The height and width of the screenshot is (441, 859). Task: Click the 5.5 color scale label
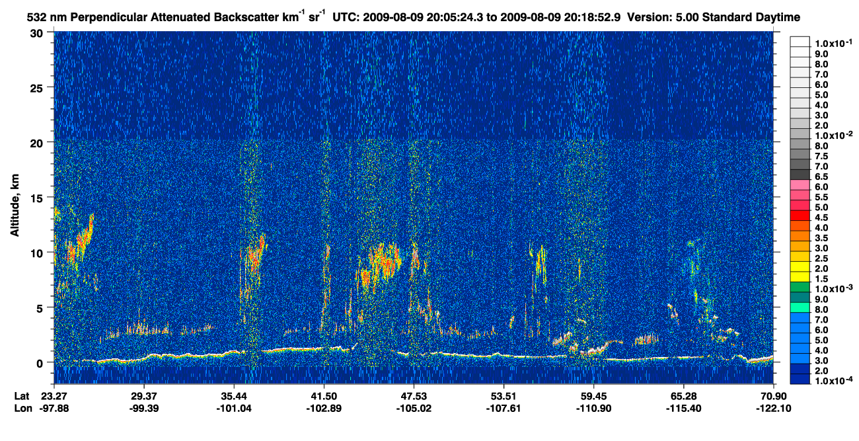820,197
